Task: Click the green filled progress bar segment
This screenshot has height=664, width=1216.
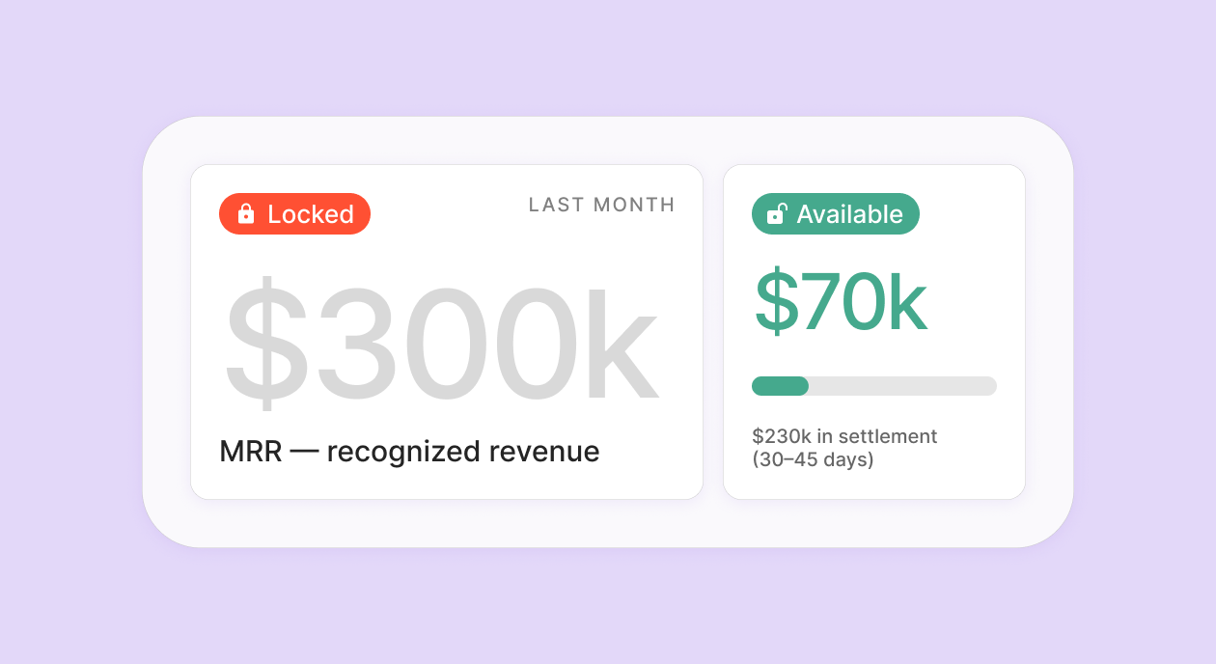Action: coord(780,386)
